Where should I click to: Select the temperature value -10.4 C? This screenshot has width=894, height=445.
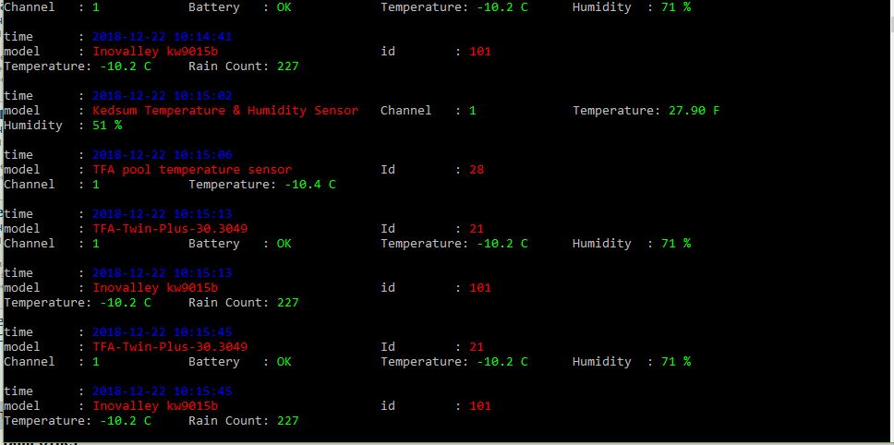click(310, 185)
